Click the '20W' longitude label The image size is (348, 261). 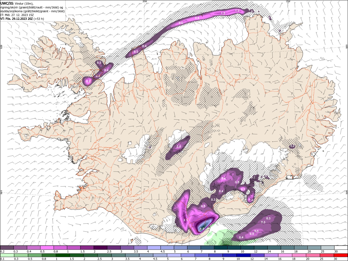145,1
